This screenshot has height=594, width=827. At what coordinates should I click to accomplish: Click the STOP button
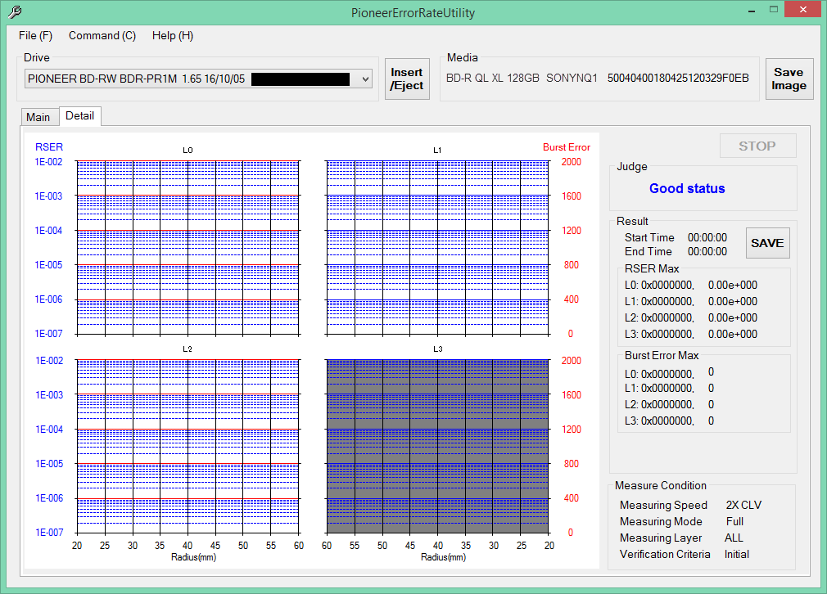coord(757,146)
